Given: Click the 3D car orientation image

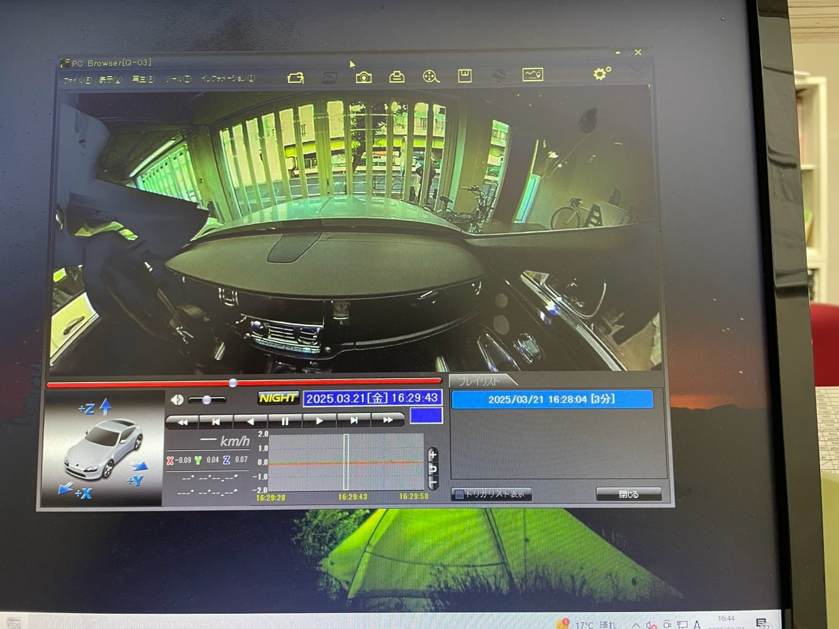Looking at the screenshot, I should tap(103, 448).
